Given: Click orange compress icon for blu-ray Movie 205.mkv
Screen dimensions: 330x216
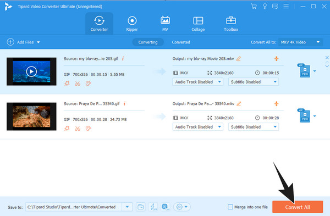Looking at the screenshot, I should point(276,59).
